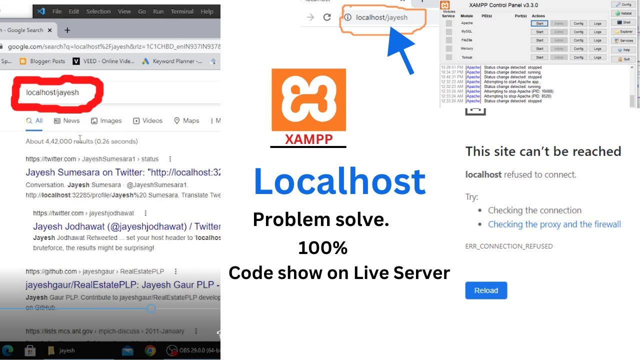The width and height of the screenshot is (640, 360).
Task: Open Google Chrome from the taskbar
Action: pyautogui.click(x=149, y=350)
